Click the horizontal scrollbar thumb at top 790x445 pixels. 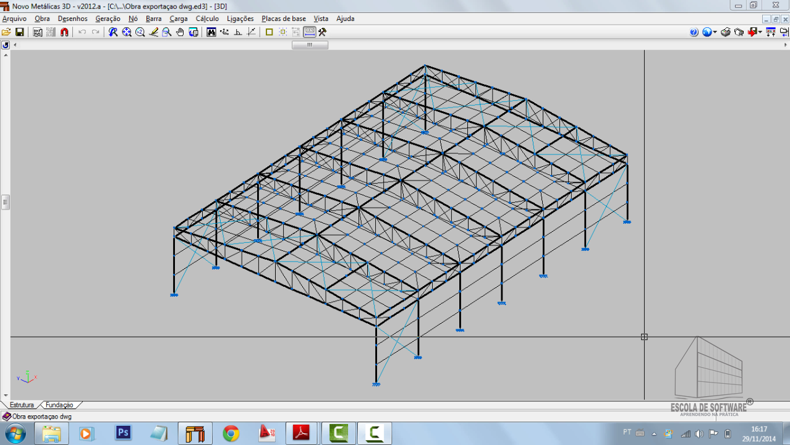pos(310,45)
